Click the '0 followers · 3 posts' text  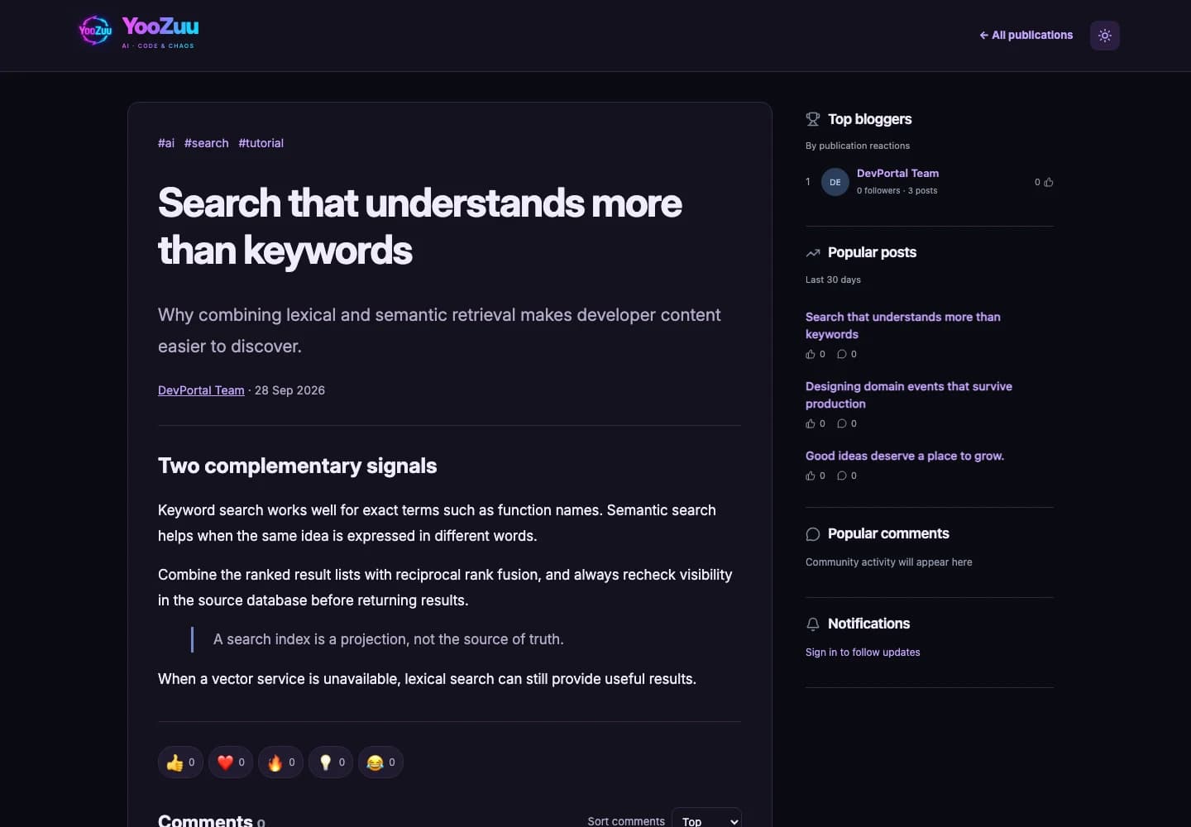(x=897, y=190)
